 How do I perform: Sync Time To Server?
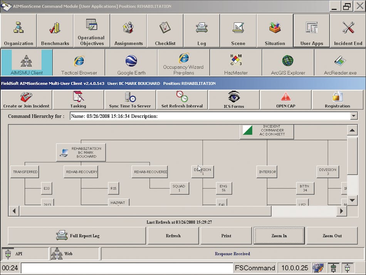click(x=130, y=100)
